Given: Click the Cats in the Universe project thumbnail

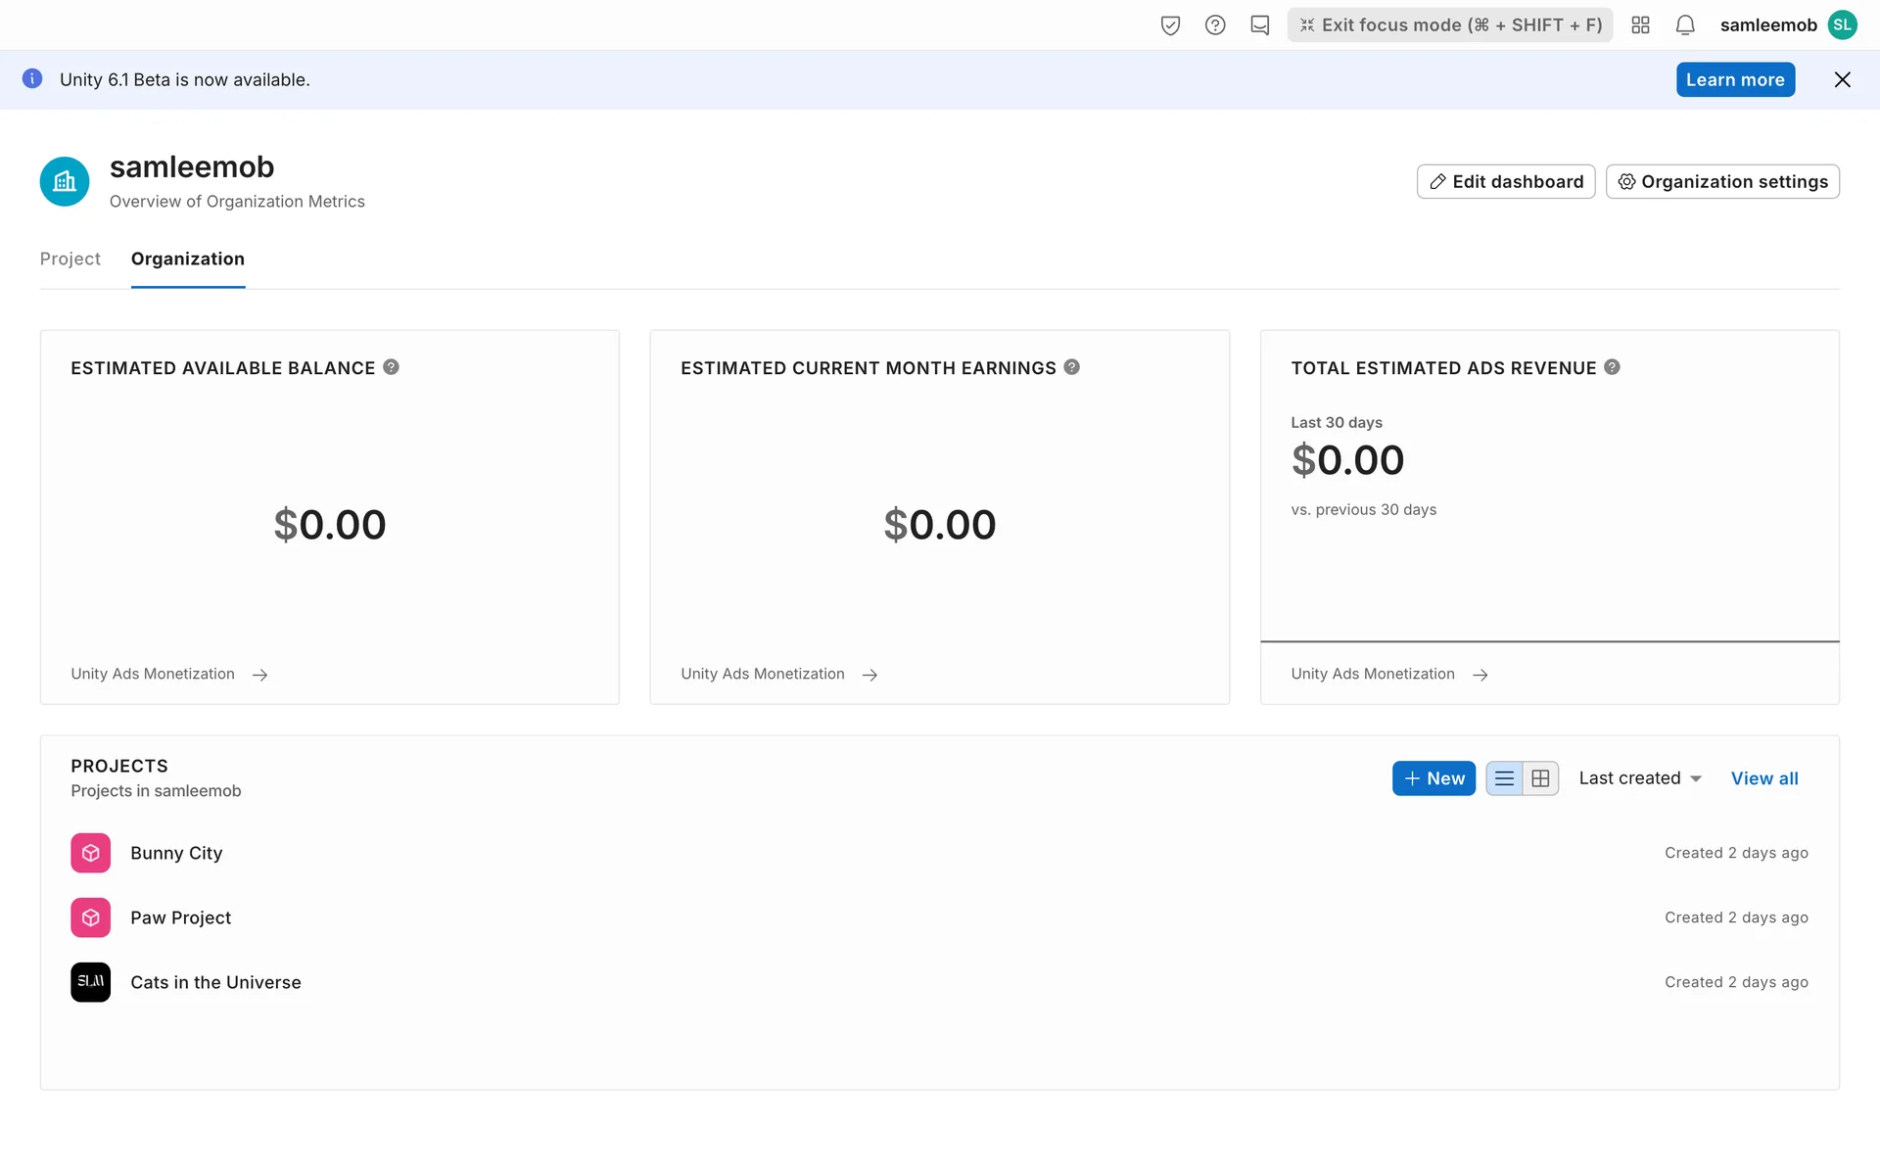Looking at the screenshot, I should pyautogui.click(x=90, y=982).
